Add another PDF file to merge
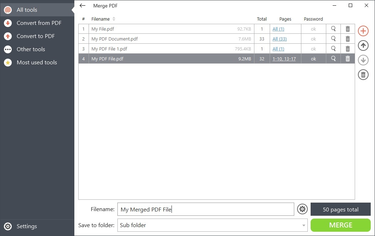The width and height of the screenshot is (375, 236). coord(363,31)
